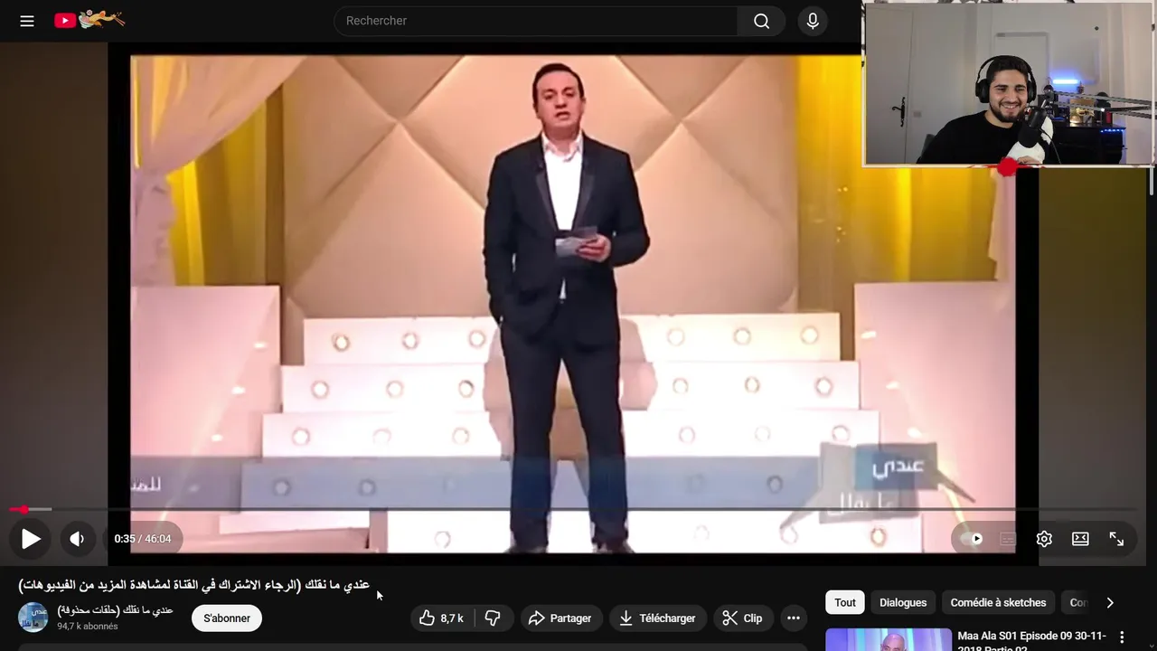The height and width of the screenshot is (651, 1157).
Task: Open more actions three-dot menu
Action: [794, 618]
